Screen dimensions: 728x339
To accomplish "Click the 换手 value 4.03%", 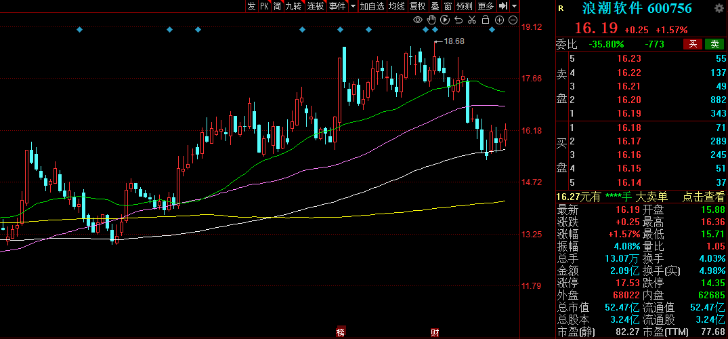I will click(x=711, y=258).
